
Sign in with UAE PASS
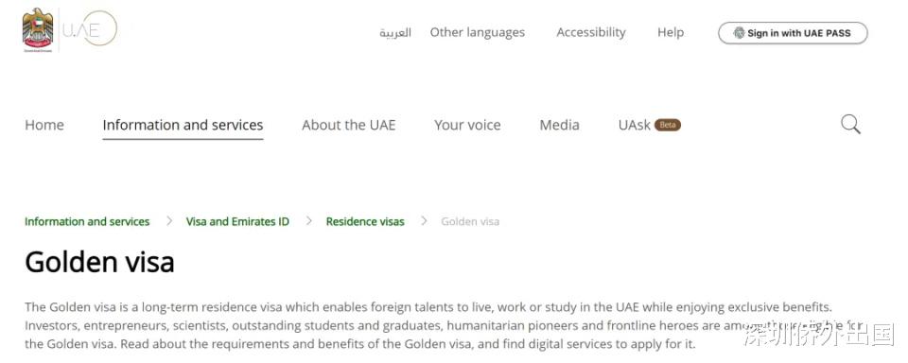[x=793, y=33]
